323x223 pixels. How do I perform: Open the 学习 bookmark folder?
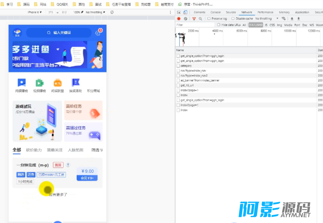[7, 4]
